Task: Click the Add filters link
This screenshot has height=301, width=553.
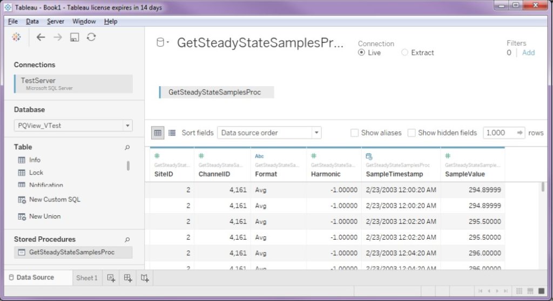Action: tap(528, 52)
